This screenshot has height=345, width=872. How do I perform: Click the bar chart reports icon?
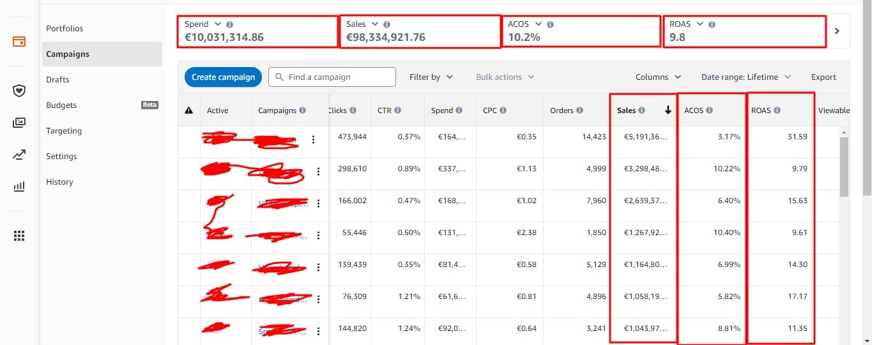19,187
